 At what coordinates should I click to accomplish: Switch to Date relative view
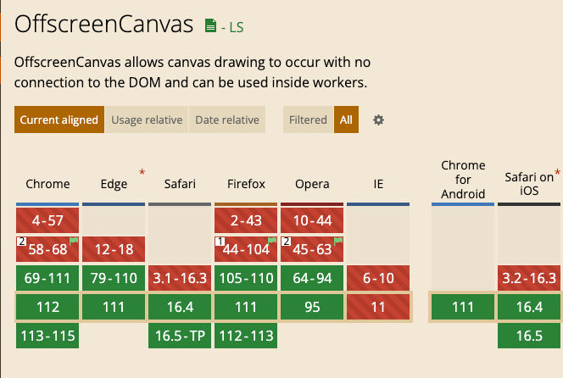227,120
